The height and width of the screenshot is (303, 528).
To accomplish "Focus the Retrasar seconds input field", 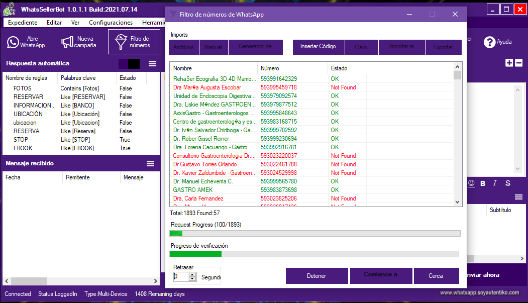I will pos(181,277).
